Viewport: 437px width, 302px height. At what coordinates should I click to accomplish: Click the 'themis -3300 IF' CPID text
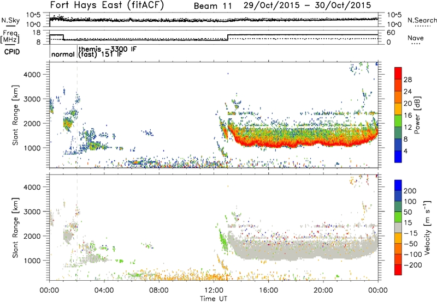108,49
